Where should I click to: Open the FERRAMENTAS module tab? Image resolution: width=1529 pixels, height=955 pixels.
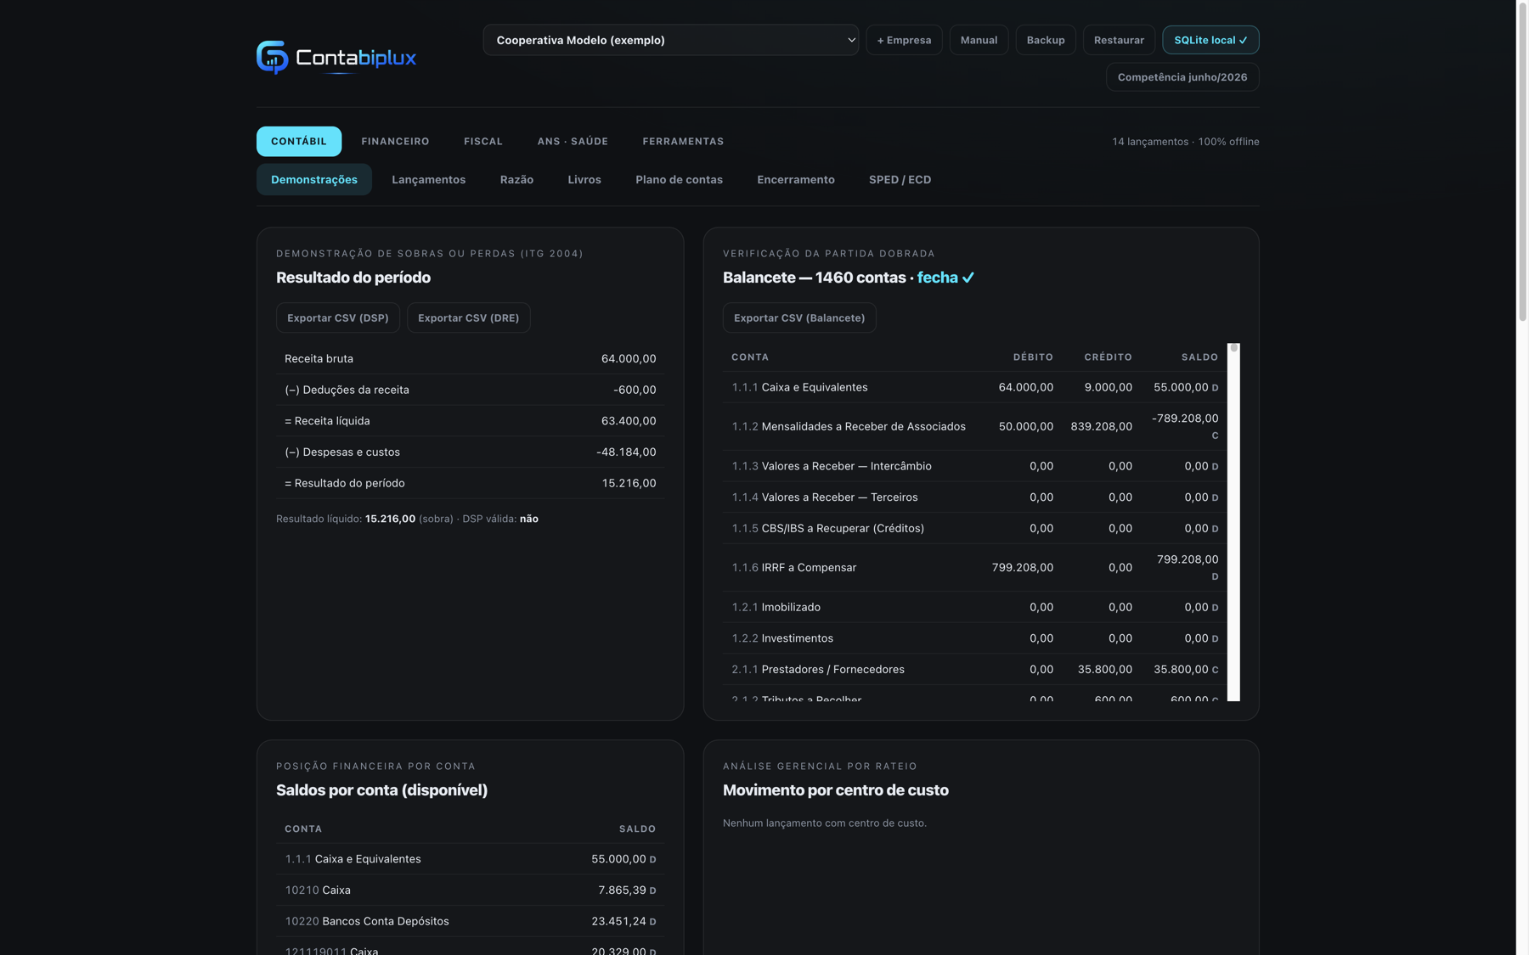(x=683, y=141)
